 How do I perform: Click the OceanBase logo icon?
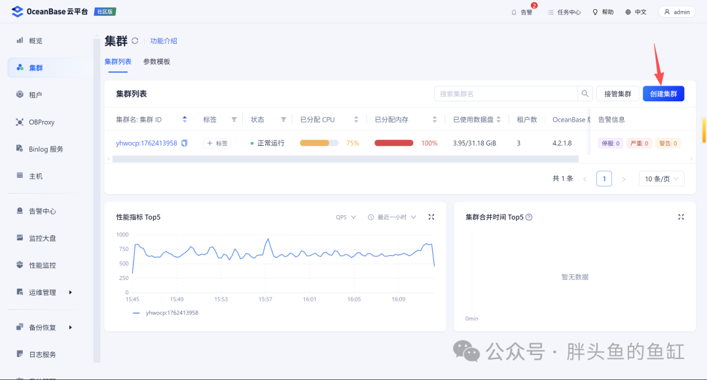click(17, 12)
